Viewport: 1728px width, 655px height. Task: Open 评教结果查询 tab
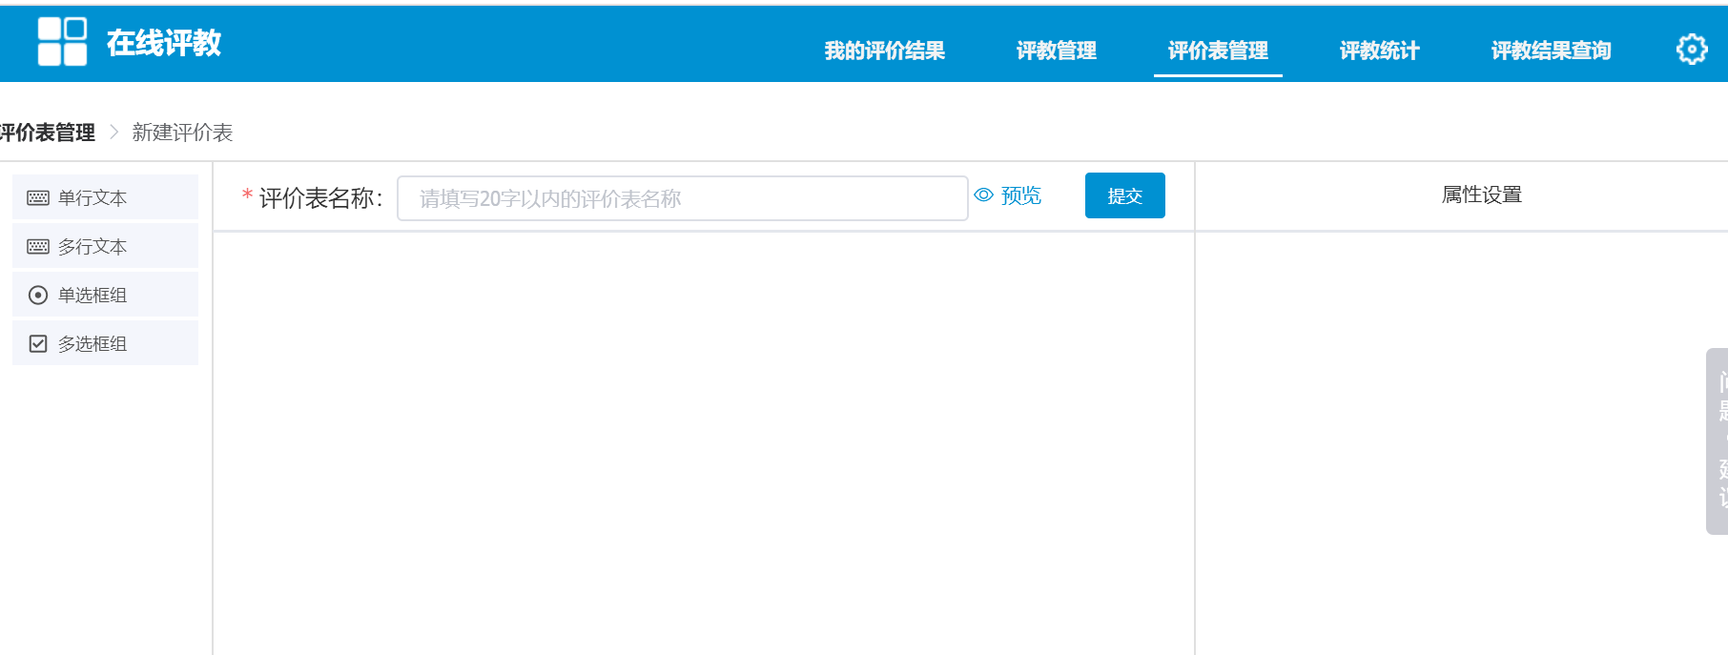tap(1551, 51)
